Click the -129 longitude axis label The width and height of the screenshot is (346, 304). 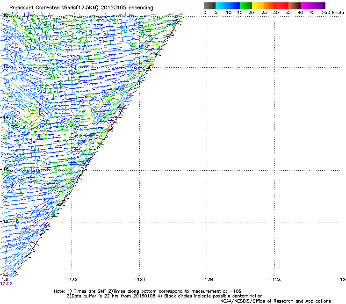pyautogui.click(x=139, y=280)
